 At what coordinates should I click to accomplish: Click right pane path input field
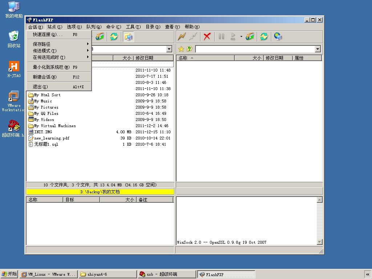coord(255,49)
